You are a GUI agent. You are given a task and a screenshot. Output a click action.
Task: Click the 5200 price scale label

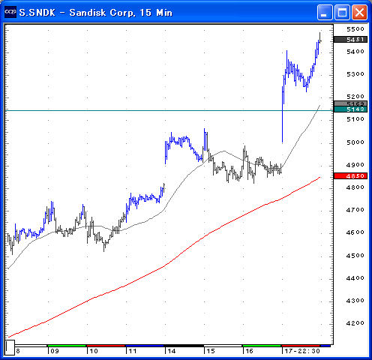pos(355,97)
